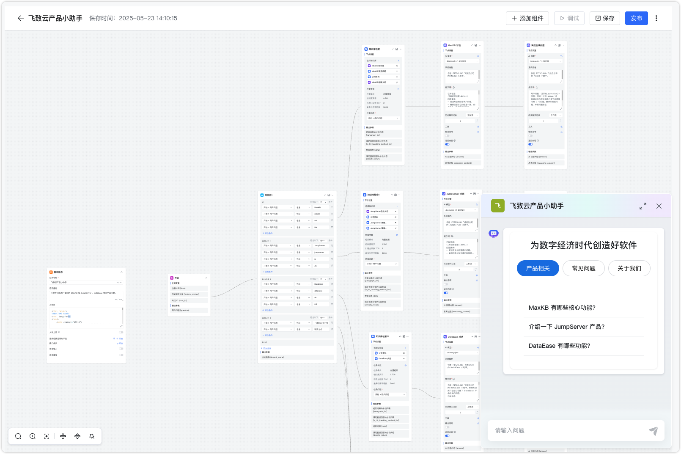Viewport: 681px width, 454px height.
Task: Add knowledge base plus in 知识库检索 node
Action: click(398, 61)
